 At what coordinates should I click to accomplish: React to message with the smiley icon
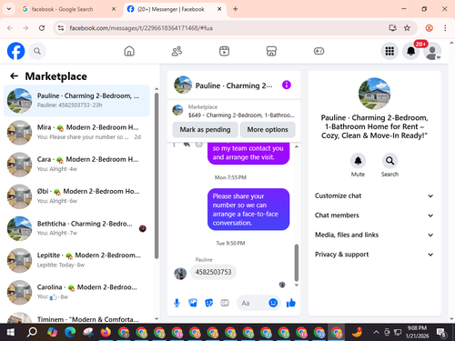[199, 145]
